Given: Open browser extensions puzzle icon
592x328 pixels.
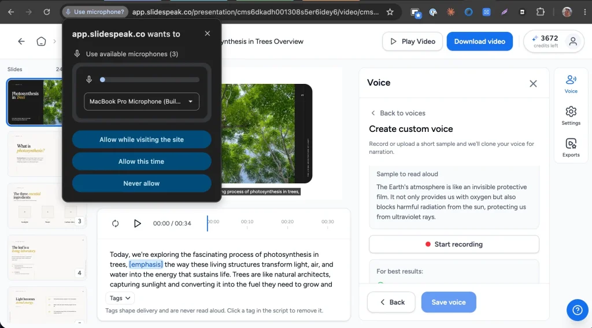Looking at the screenshot, I should click(541, 12).
